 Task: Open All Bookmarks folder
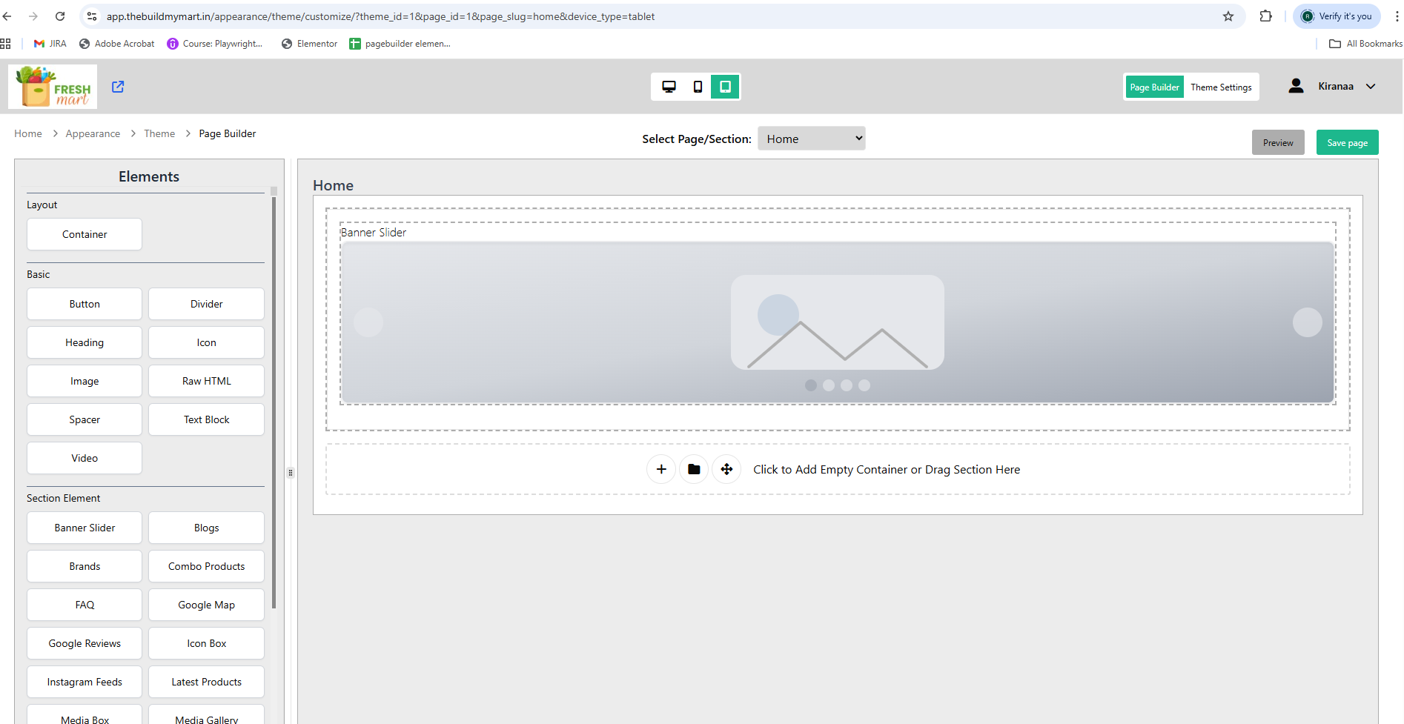point(1365,44)
